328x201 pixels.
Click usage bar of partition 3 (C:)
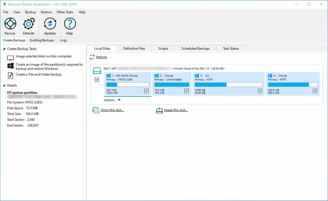click(x=228, y=85)
